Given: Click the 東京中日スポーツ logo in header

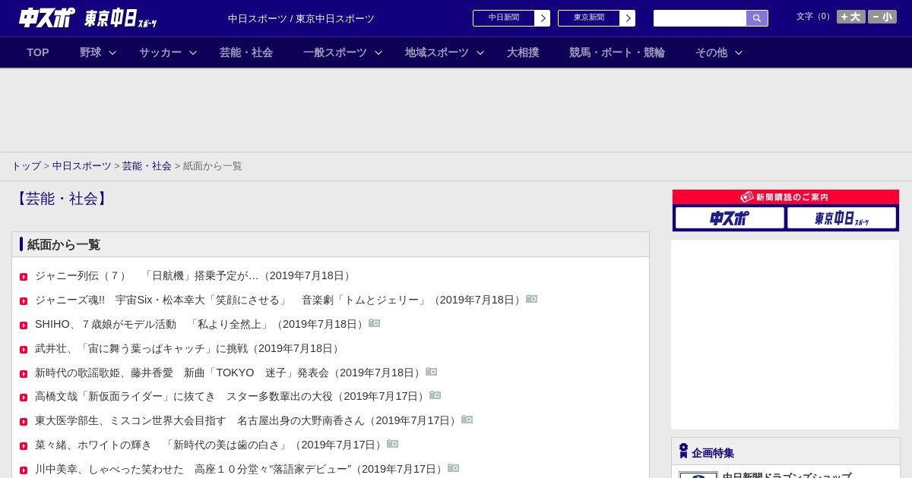Looking at the screenshot, I should tap(121, 18).
